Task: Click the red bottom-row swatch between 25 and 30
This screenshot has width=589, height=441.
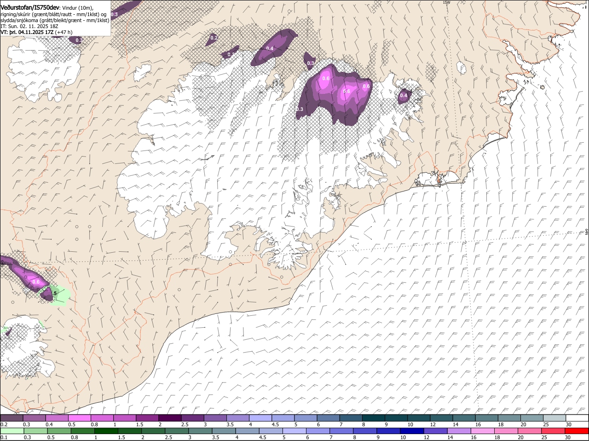Action: (554, 431)
